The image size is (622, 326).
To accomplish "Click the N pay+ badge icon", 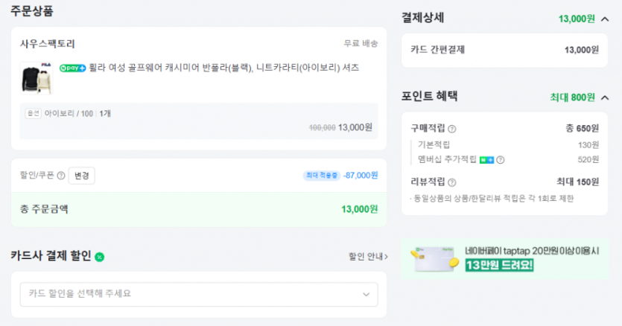I will (x=72, y=68).
